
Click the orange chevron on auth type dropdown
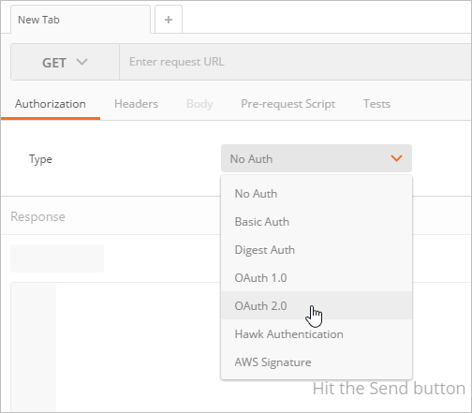pos(396,158)
